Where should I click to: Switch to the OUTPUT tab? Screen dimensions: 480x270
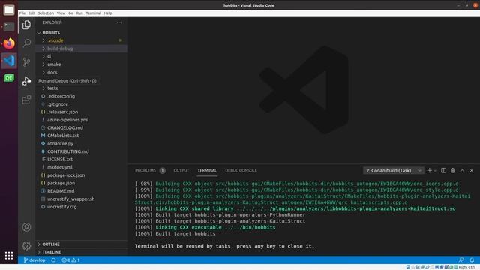tap(181, 170)
